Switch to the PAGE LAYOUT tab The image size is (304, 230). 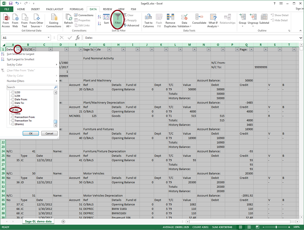tap(55, 9)
